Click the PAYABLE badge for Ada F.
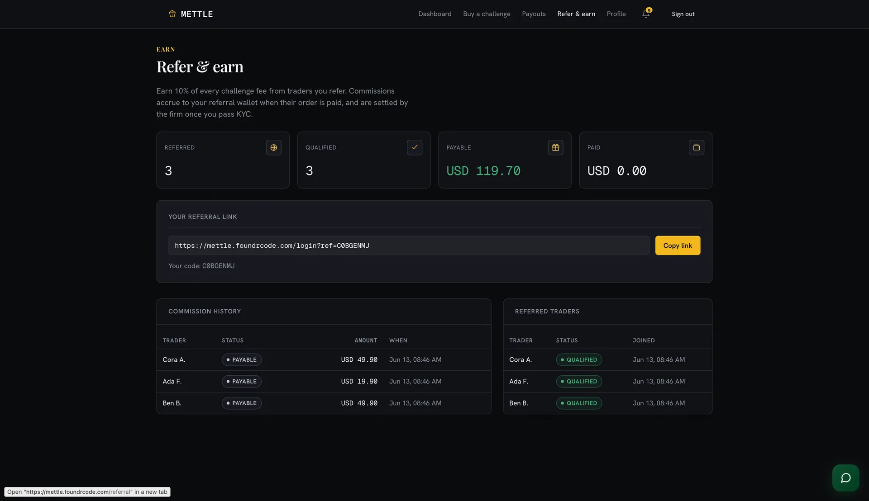 click(x=242, y=382)
